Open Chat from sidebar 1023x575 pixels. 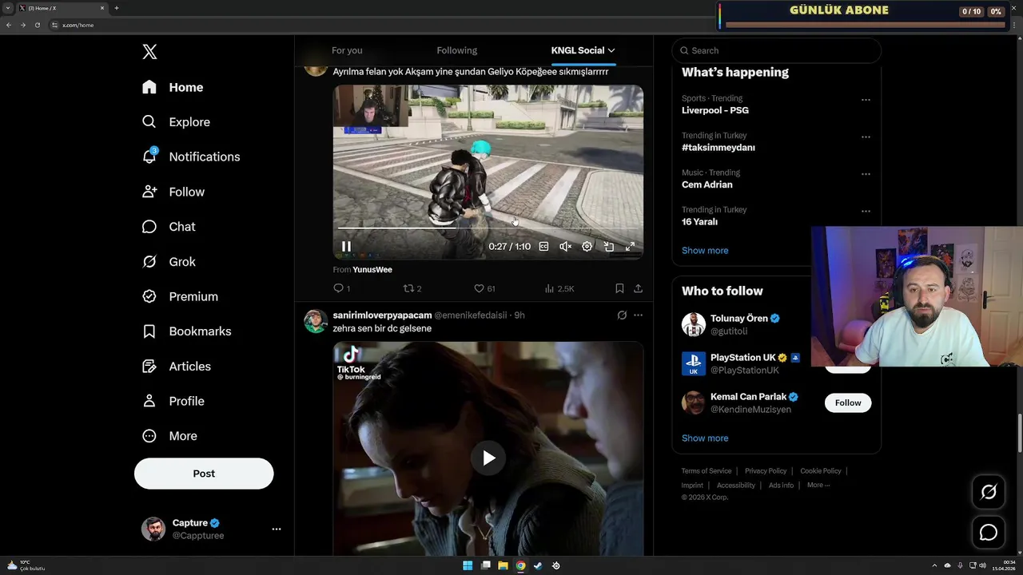tap(169, 227)
